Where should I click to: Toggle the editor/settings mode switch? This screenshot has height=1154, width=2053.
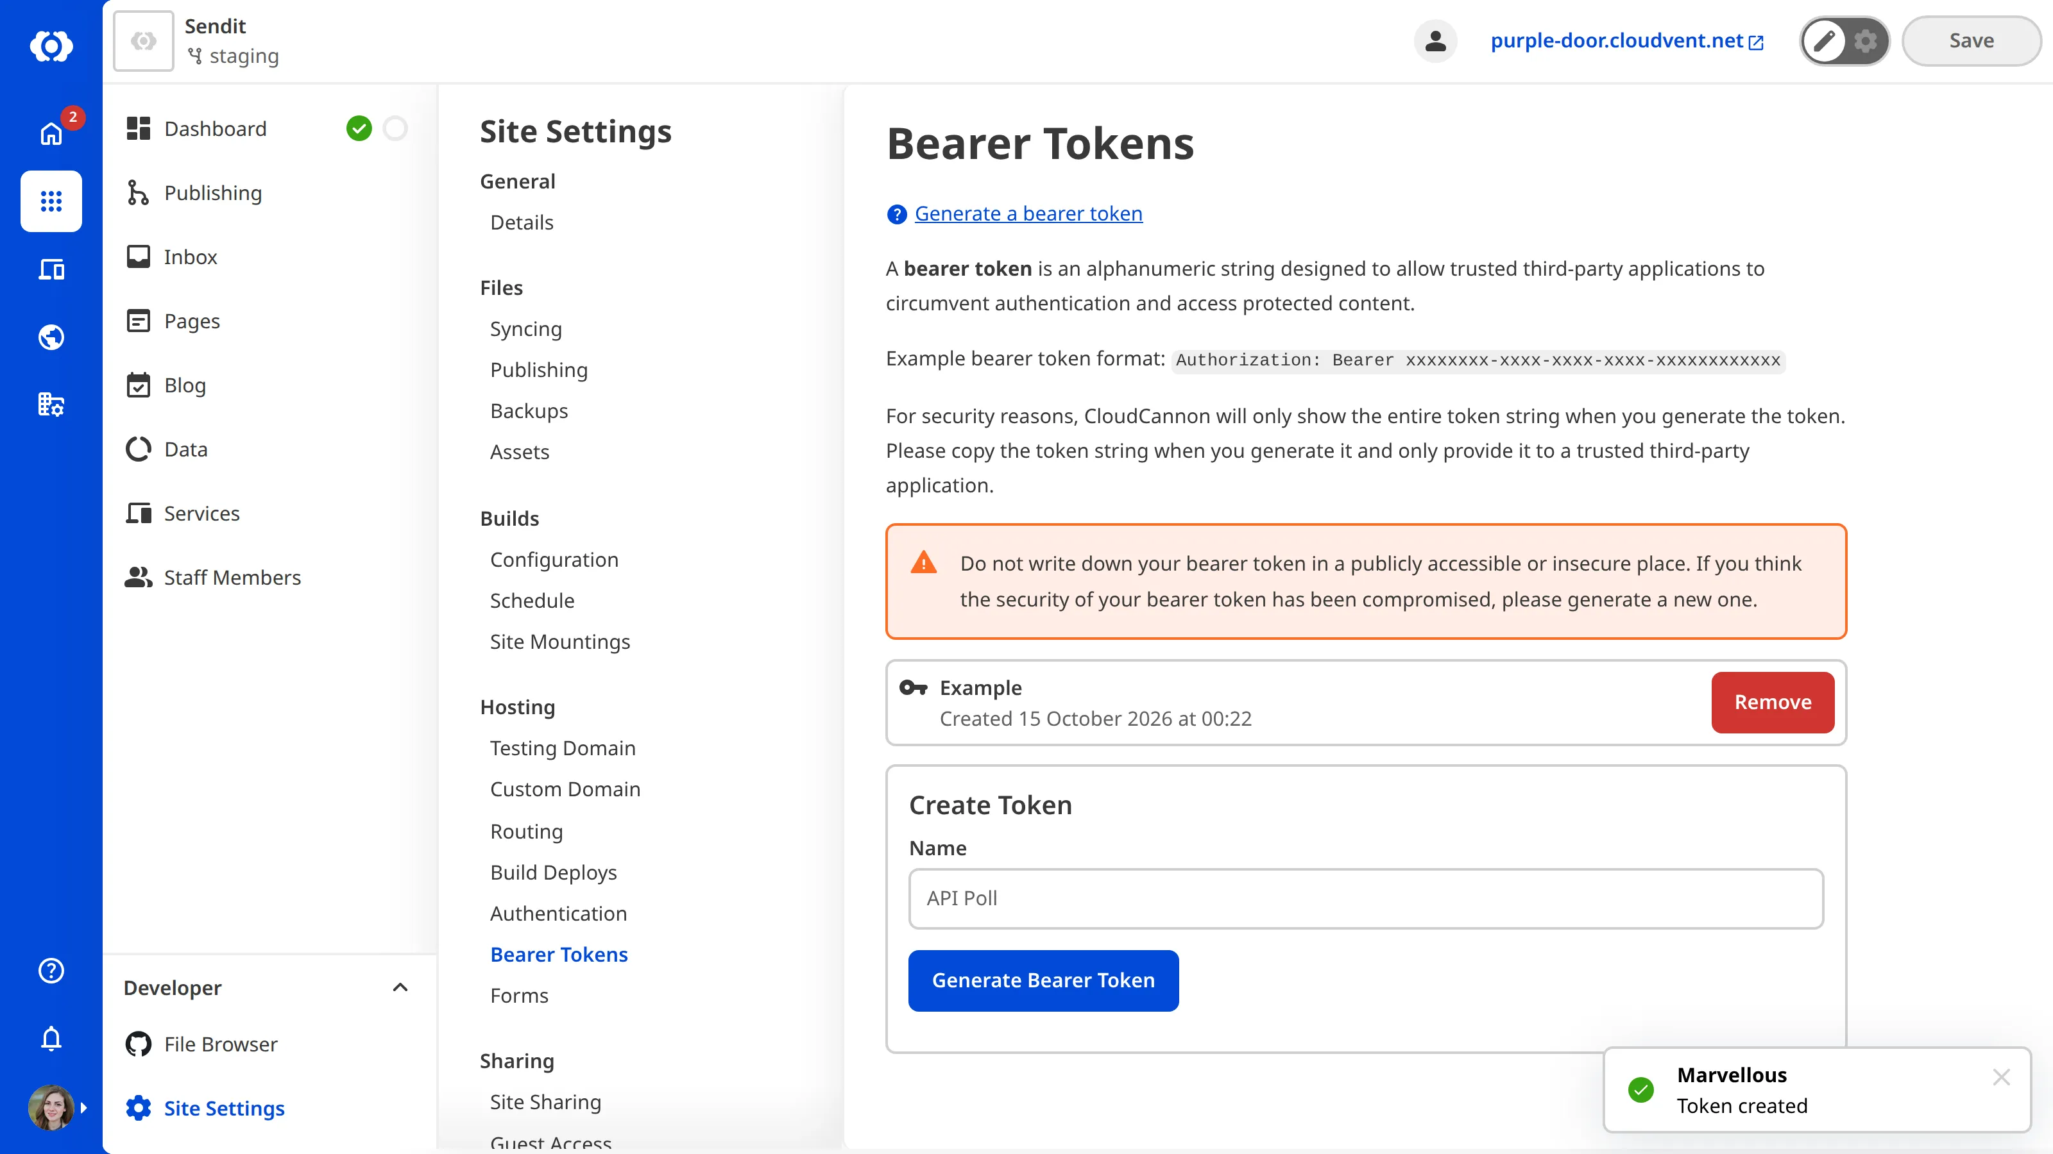[x=1844, y=40]
